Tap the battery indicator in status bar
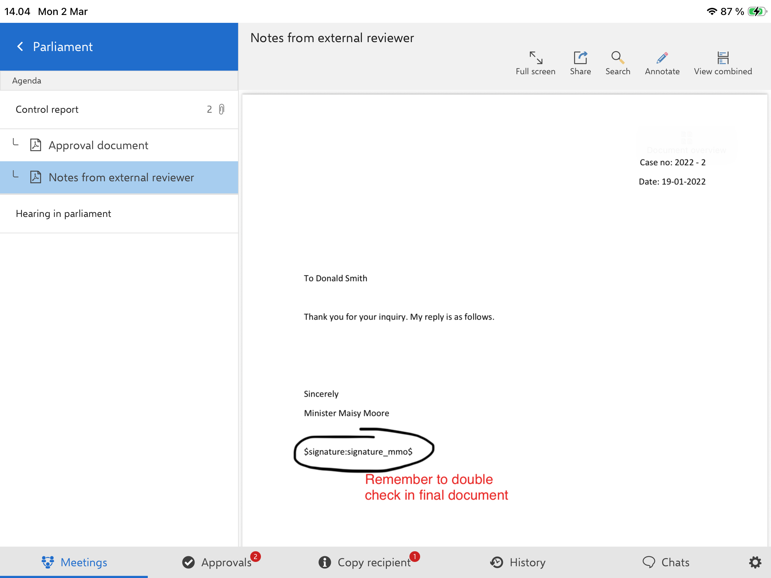 click(x=756, y=11)
